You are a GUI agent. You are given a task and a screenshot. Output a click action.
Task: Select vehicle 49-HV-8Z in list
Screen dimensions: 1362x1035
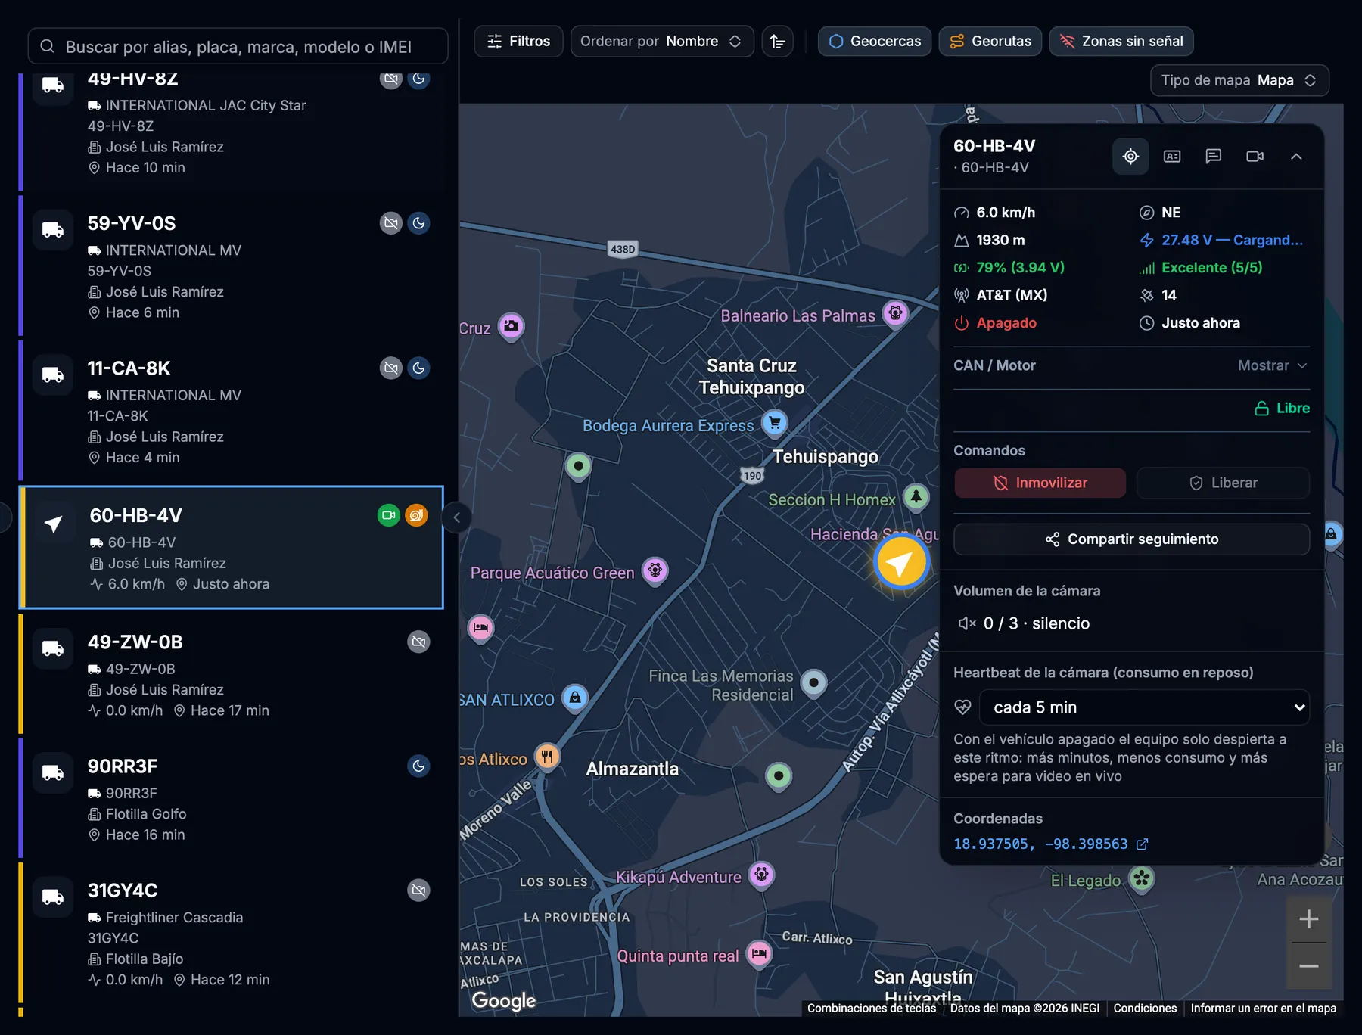click(x=231, y=132)
